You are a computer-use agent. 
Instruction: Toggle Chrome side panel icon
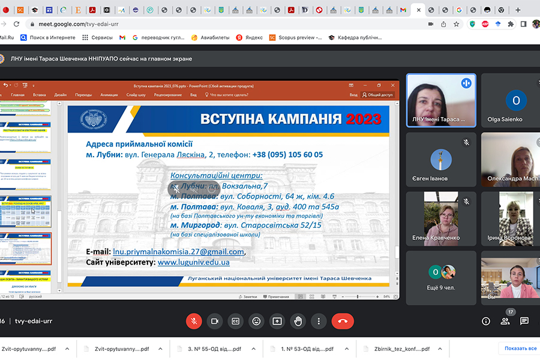523,24
